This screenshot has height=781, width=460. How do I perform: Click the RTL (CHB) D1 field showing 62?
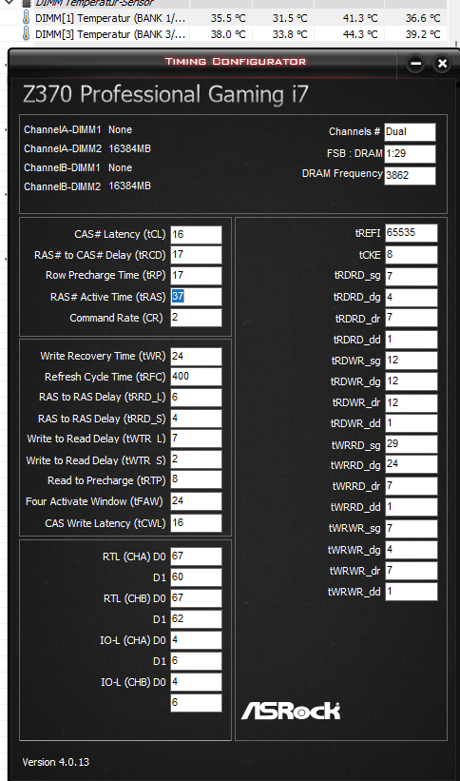196,619
